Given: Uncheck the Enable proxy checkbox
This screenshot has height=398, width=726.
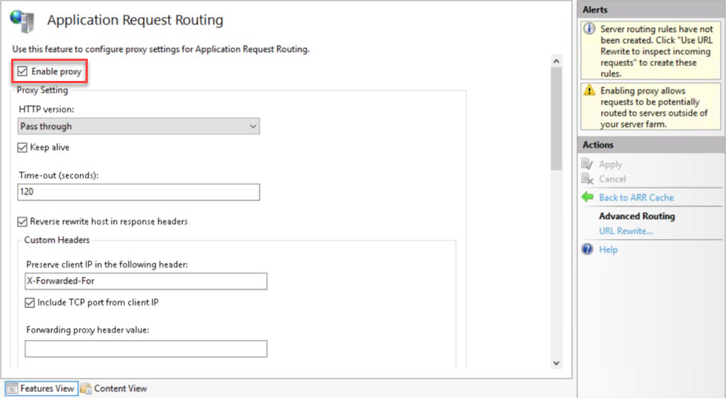Looking at the screenshot, I should 22,72.
